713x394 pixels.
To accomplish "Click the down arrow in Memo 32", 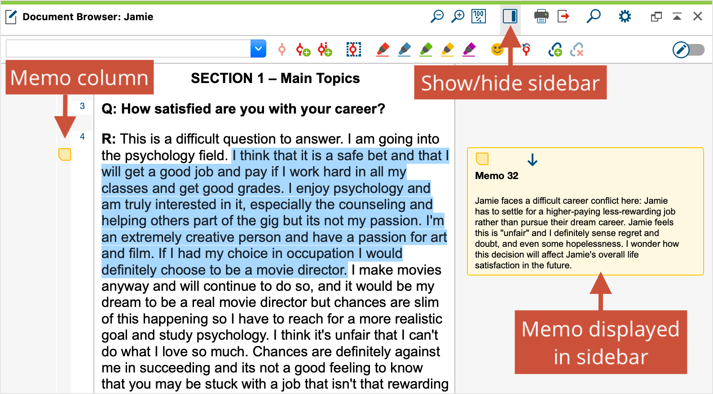I will pos(533,160).
